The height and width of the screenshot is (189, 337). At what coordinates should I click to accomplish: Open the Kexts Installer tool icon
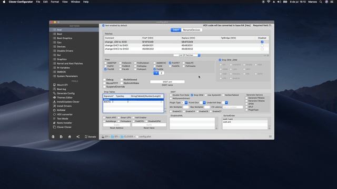pos(54,123)
